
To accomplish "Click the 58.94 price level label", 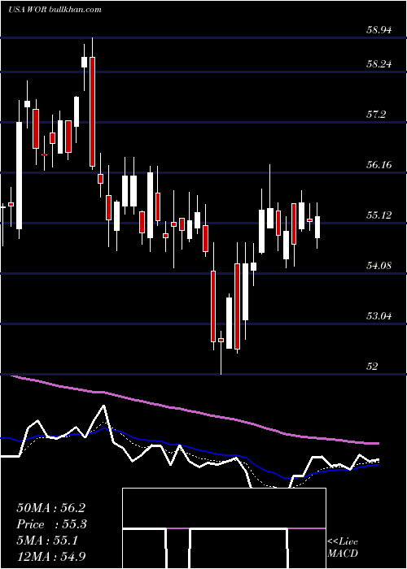I will tap(379, 30).
